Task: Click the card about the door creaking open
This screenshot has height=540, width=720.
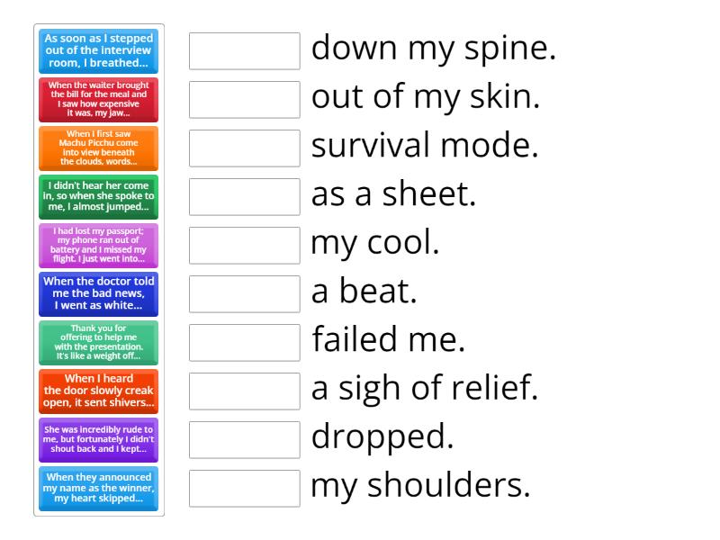Action: click(98, 391)
